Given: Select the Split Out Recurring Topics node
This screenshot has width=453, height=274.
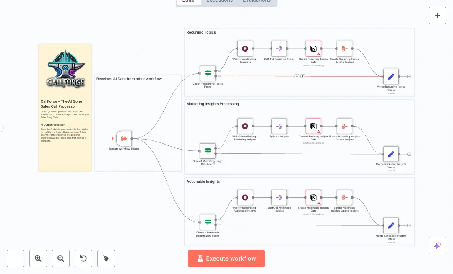Looking at the screenshot, I should (x=279, y=49).
